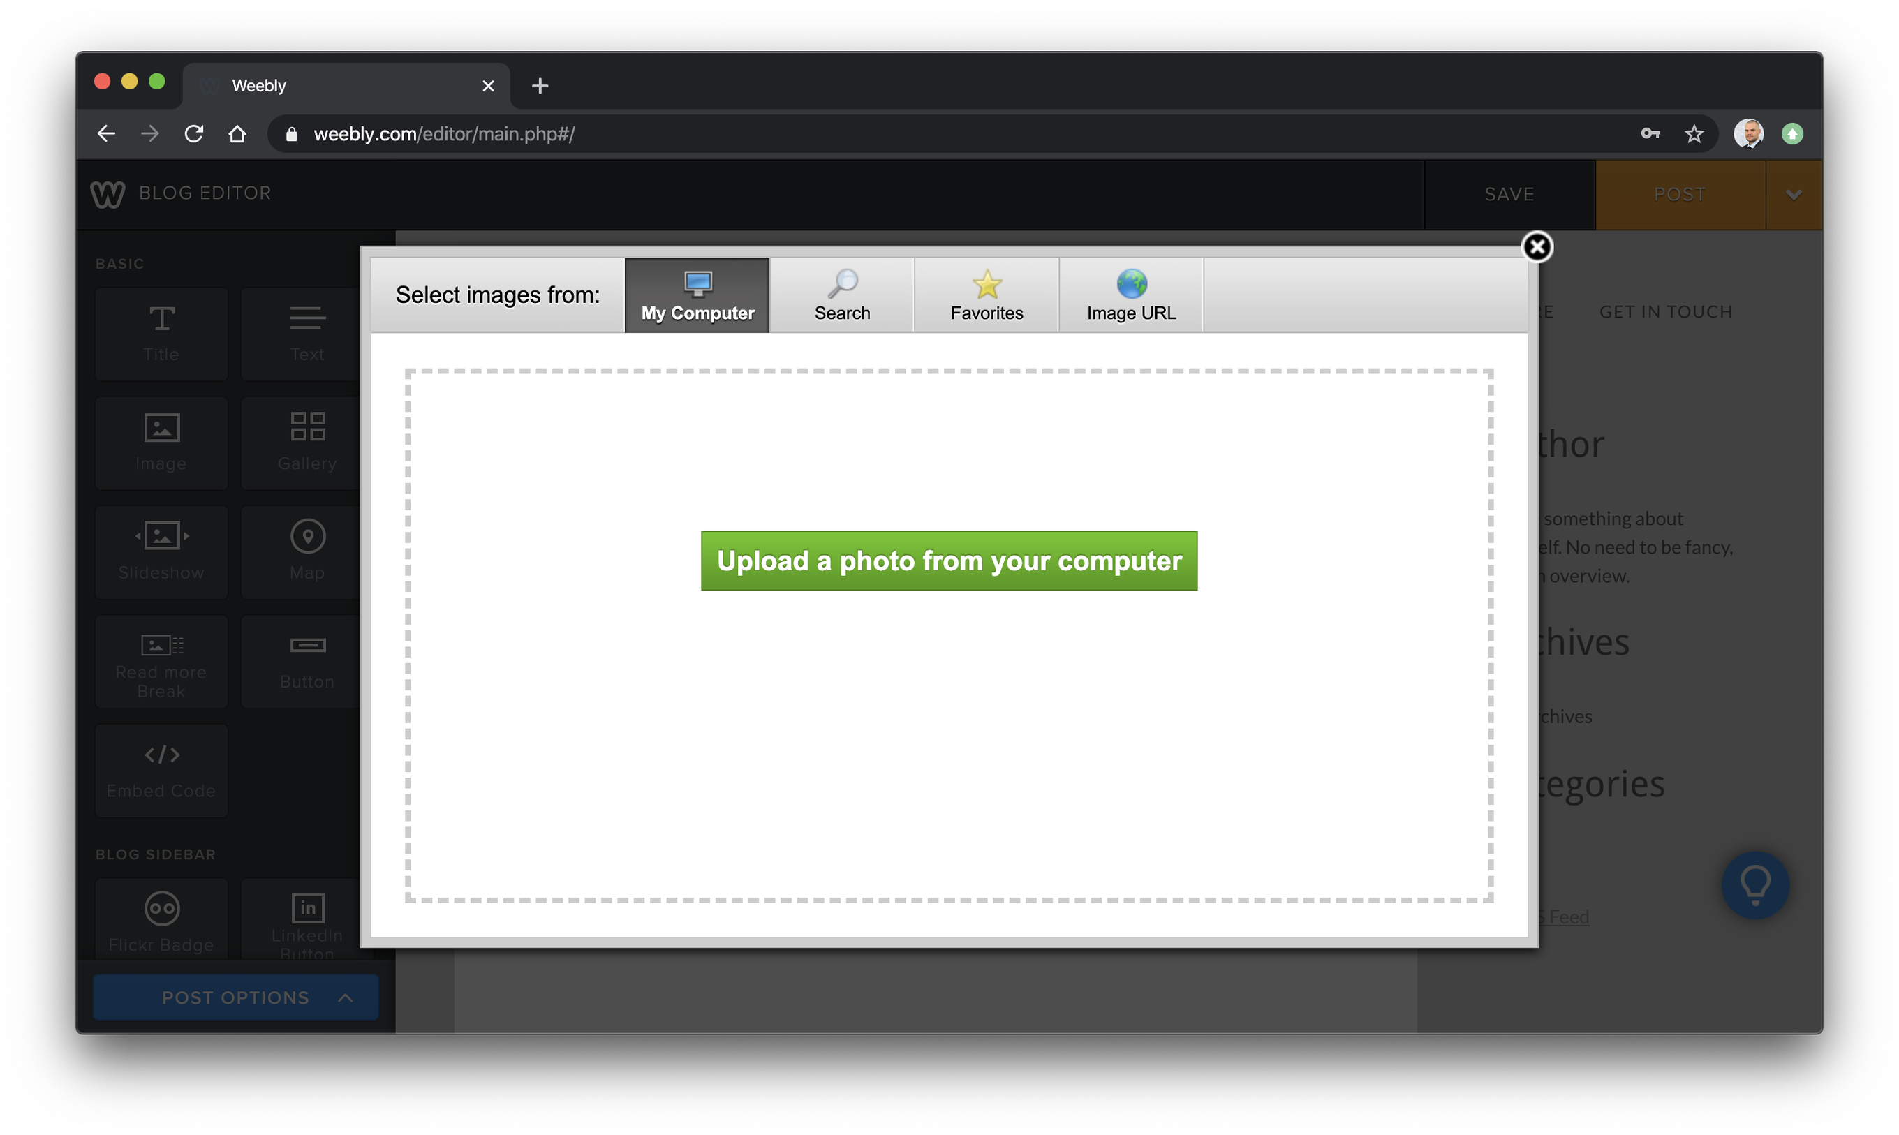Open the Favorites tab with star

click(987, 295)
